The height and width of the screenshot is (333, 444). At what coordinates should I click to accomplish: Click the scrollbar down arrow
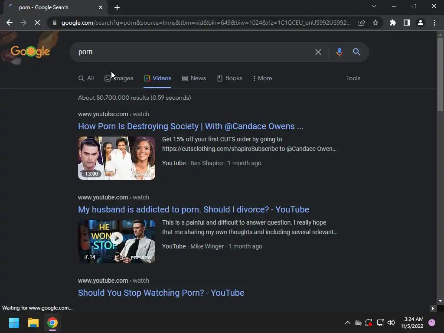(440, 301)
